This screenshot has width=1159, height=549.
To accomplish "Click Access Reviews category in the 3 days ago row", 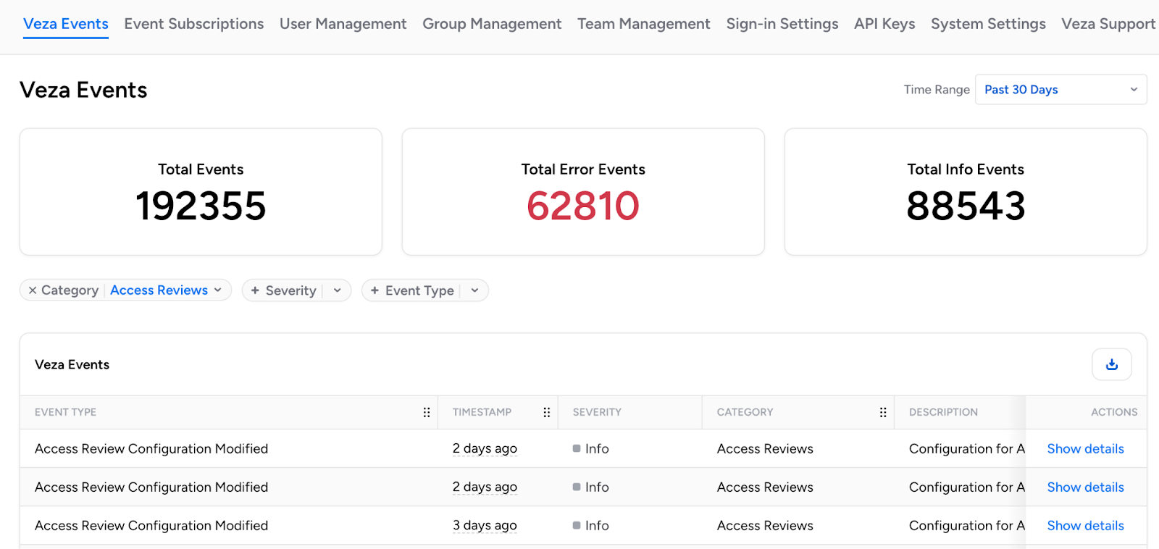I will pos(765,526).
